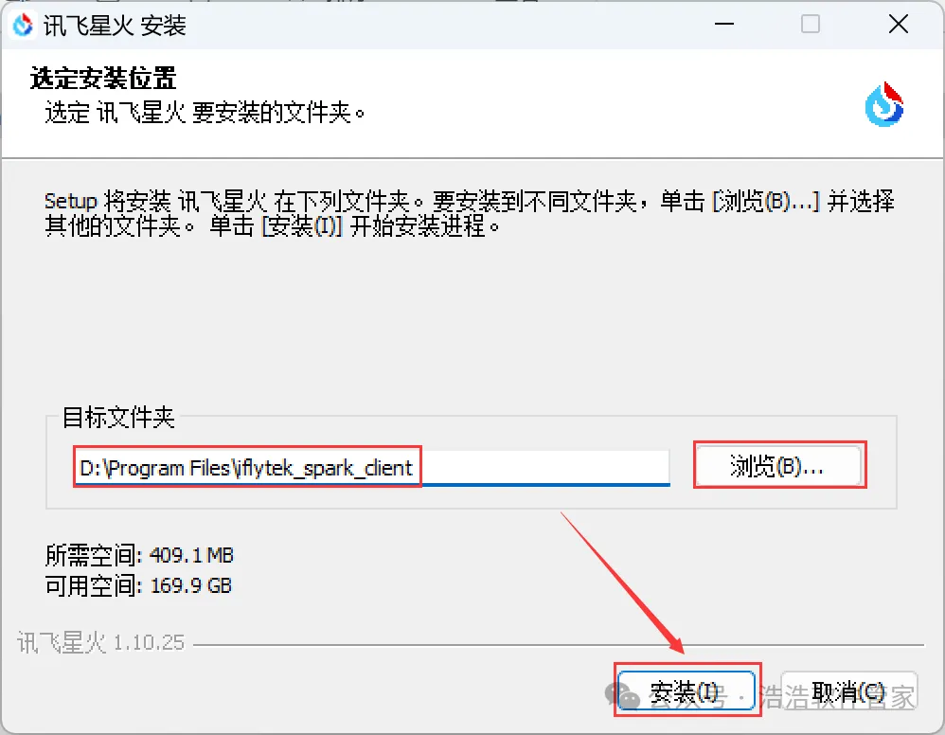Start installation with the 安装(I) button
This screenshot has width=945, height=735.
point(686,691)
